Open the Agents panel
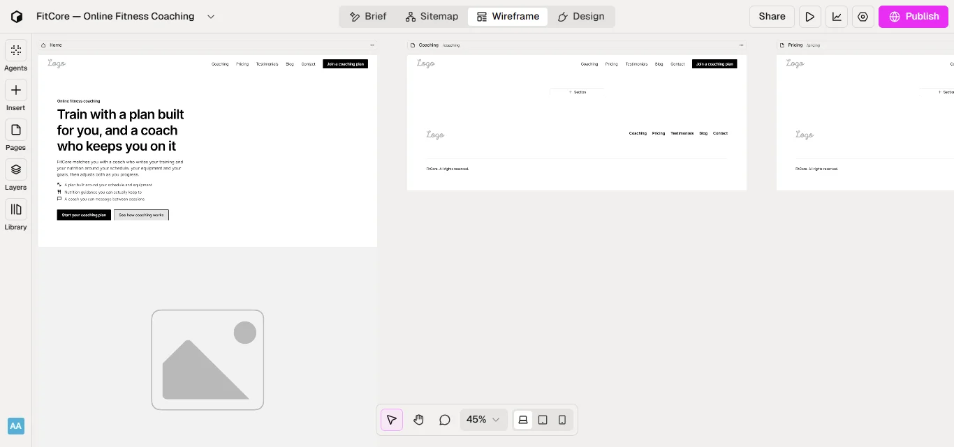 (x=15, y=50)
